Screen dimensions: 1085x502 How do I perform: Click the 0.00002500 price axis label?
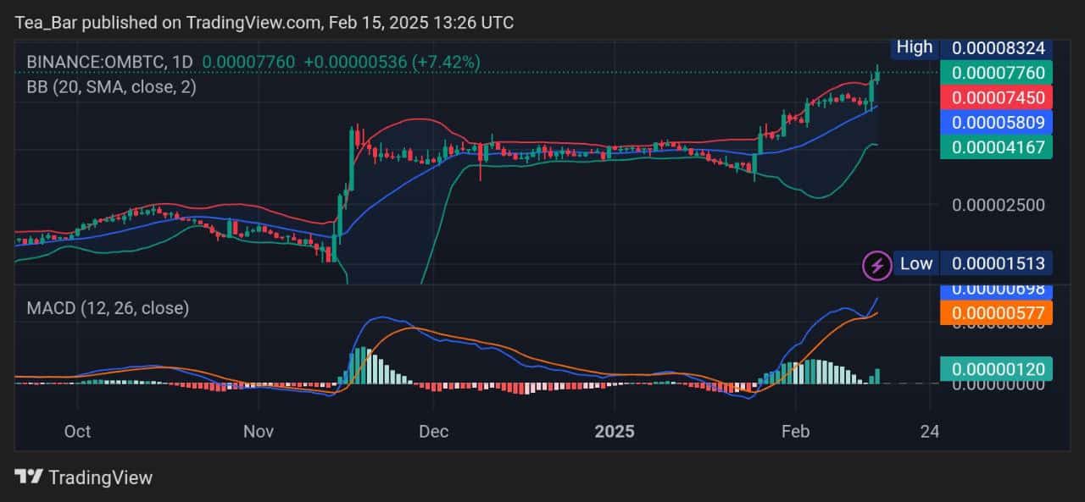[998, 205]
